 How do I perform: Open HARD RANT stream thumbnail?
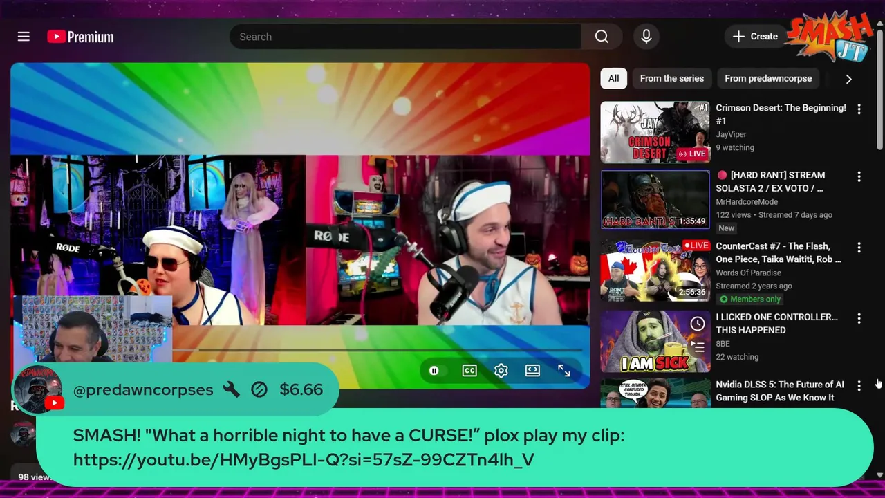655,200
